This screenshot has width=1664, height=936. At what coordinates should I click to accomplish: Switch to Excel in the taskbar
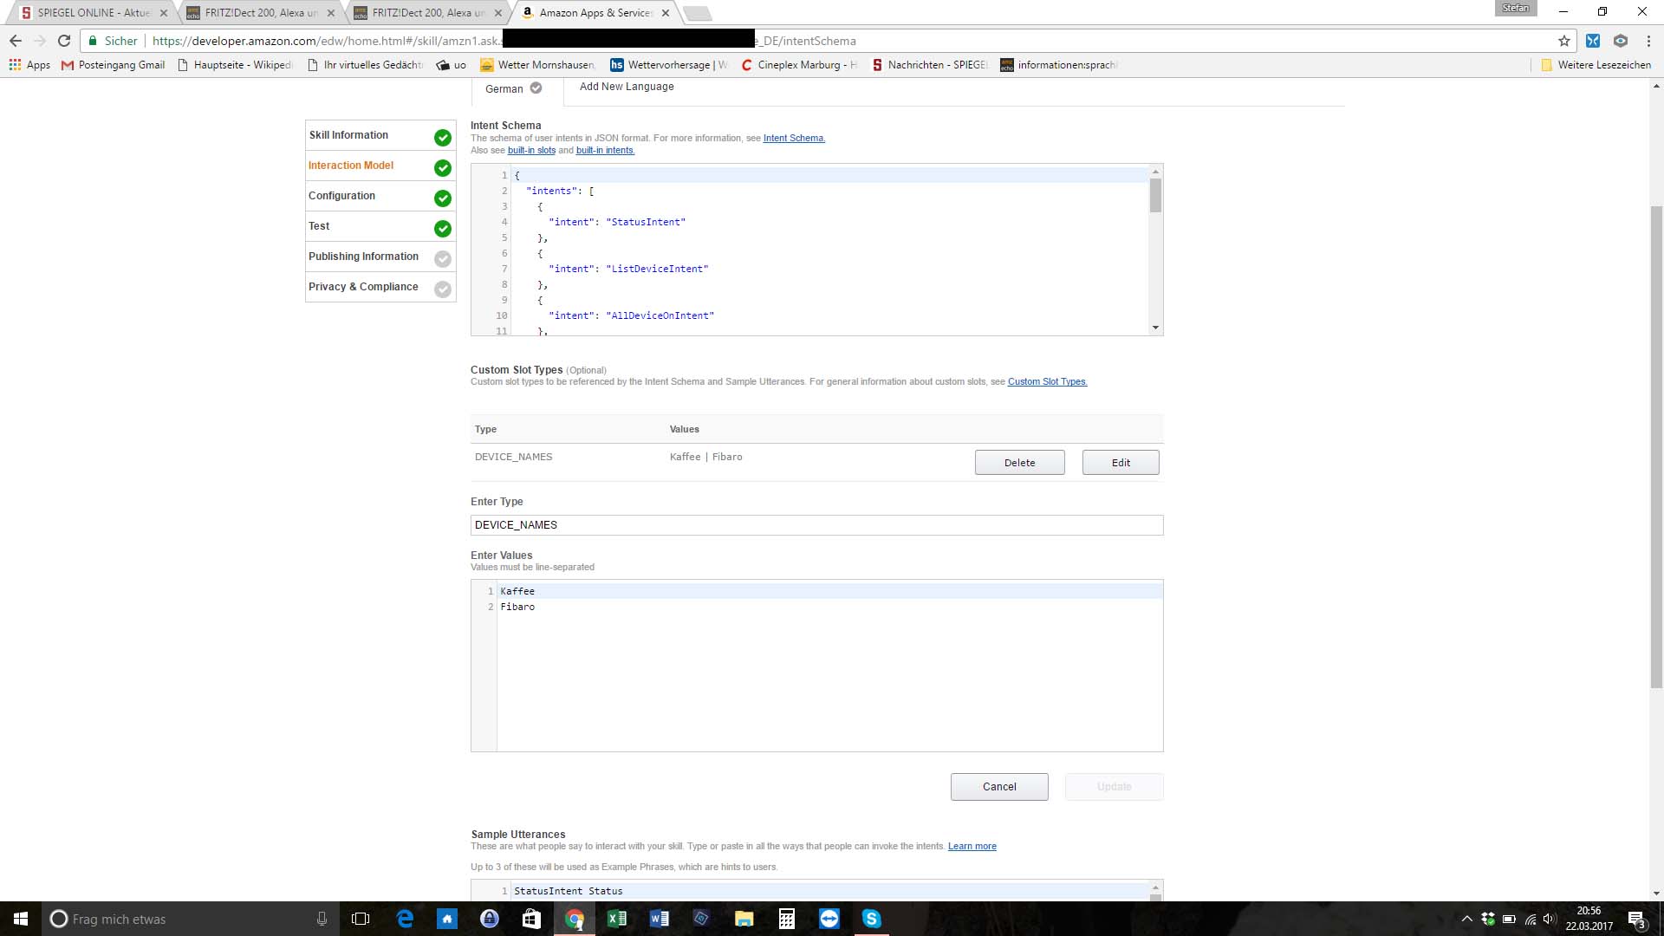(616, 919)
